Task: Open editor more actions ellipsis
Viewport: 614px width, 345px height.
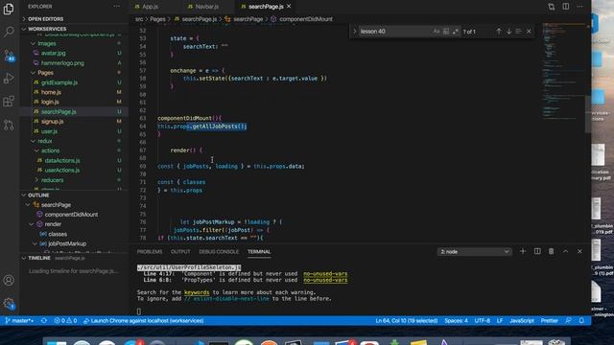Action: point(579,7)
